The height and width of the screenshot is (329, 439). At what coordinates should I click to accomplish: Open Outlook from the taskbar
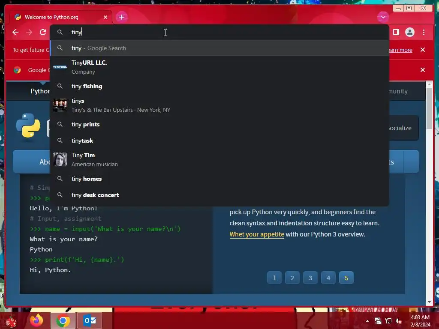90,320
